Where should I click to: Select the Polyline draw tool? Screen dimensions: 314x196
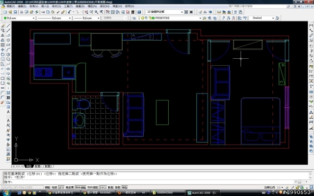(8, 35)
